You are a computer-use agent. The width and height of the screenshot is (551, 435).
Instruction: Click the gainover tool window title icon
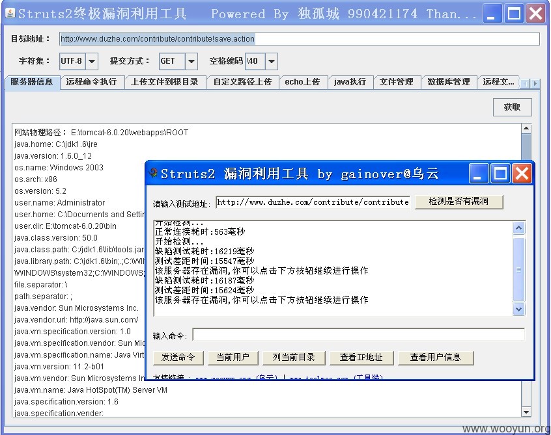[153, 173]
